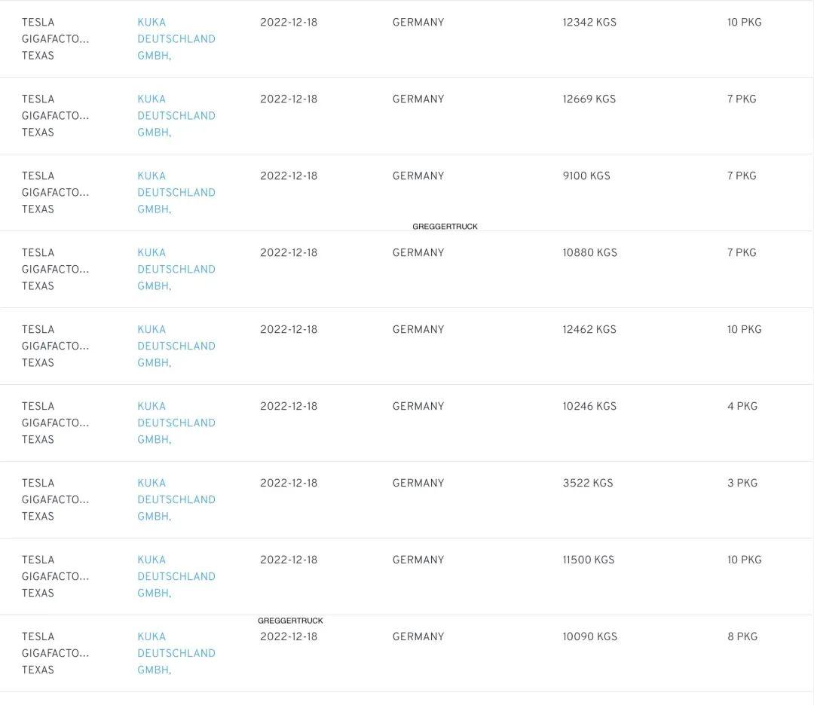
Task: Click the date in the 10246 KGS row
Action: coord(289,407)
